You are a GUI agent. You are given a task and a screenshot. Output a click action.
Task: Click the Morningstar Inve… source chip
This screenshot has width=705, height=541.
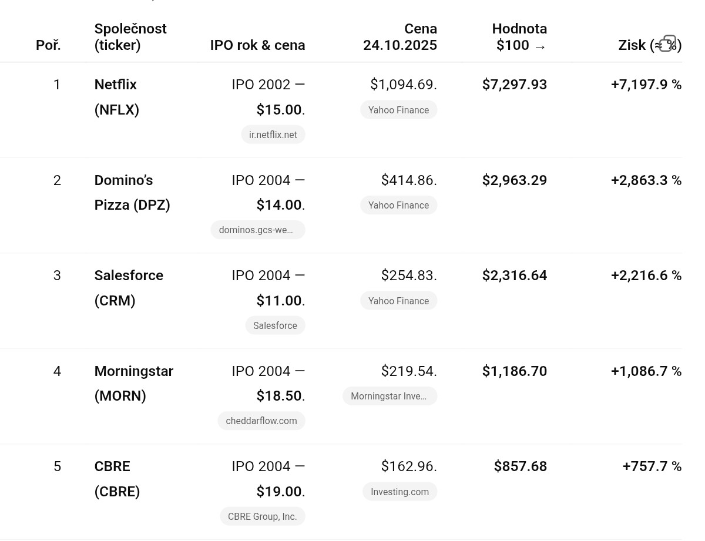click(390, 396)
